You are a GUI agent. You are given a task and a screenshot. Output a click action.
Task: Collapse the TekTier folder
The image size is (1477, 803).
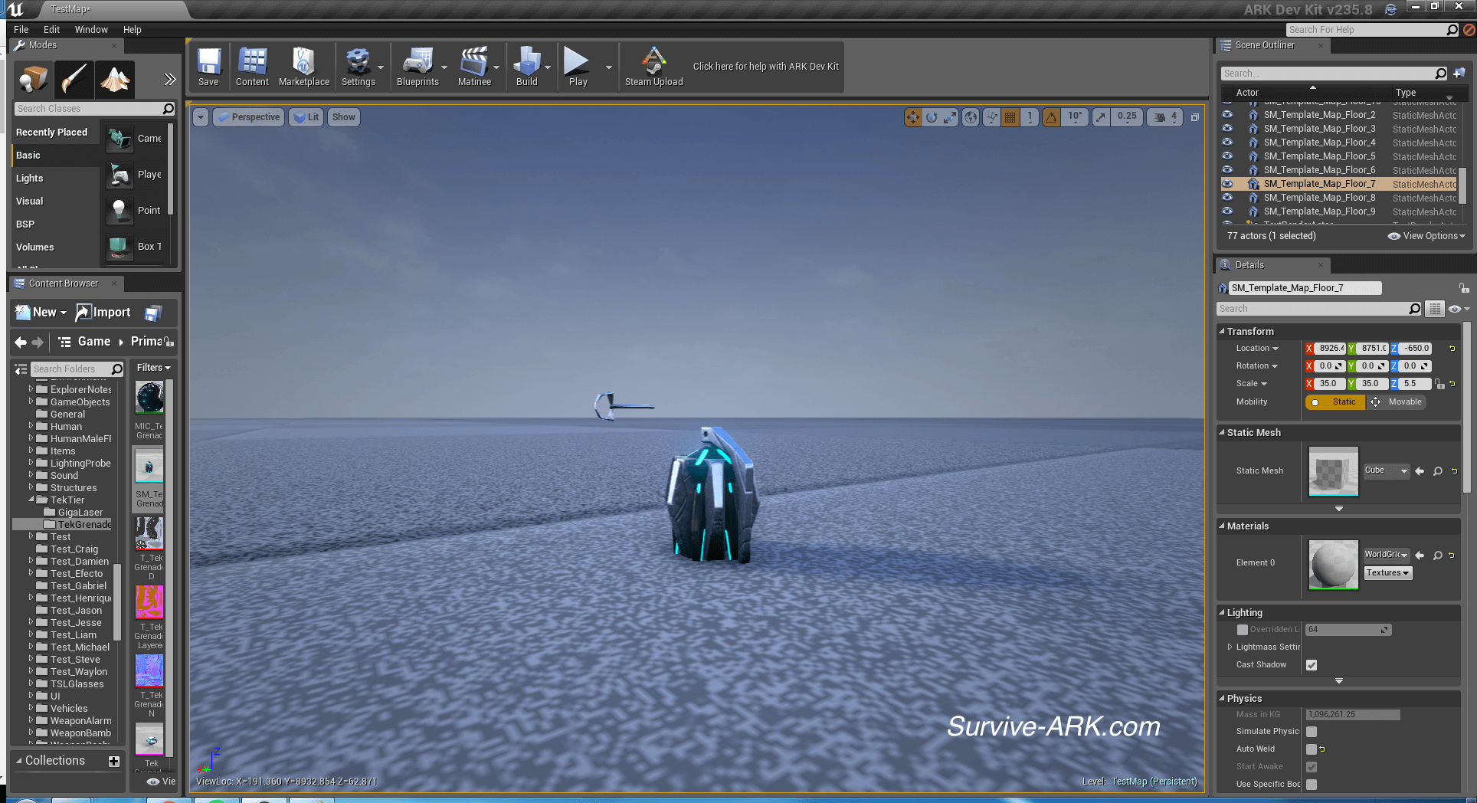[31, 500]
